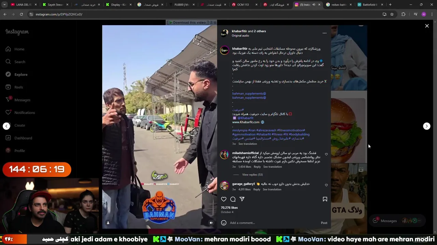Go to next post arrow
This screenshot has width=437, height=245.
(x=426, y=126)
